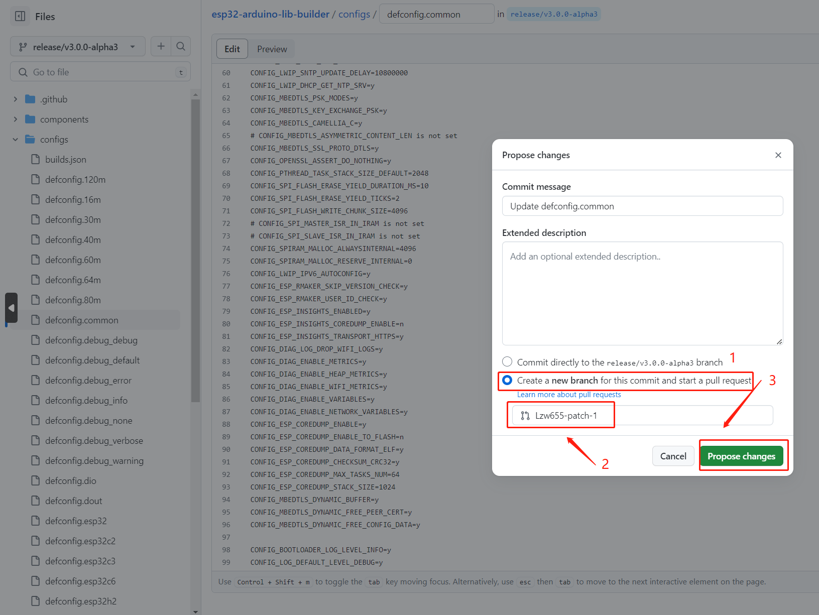Screen dimensions: 819x615
Task: Select Commit directly to the branch radio
Action: [507, 362]
